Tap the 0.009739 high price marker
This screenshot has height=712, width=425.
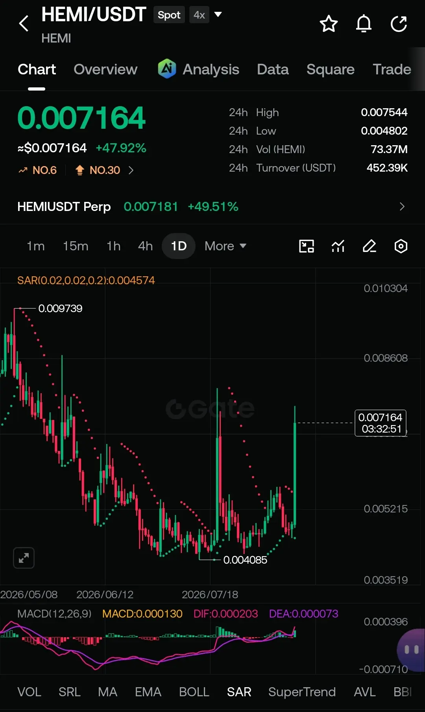(x=60, y=308)
